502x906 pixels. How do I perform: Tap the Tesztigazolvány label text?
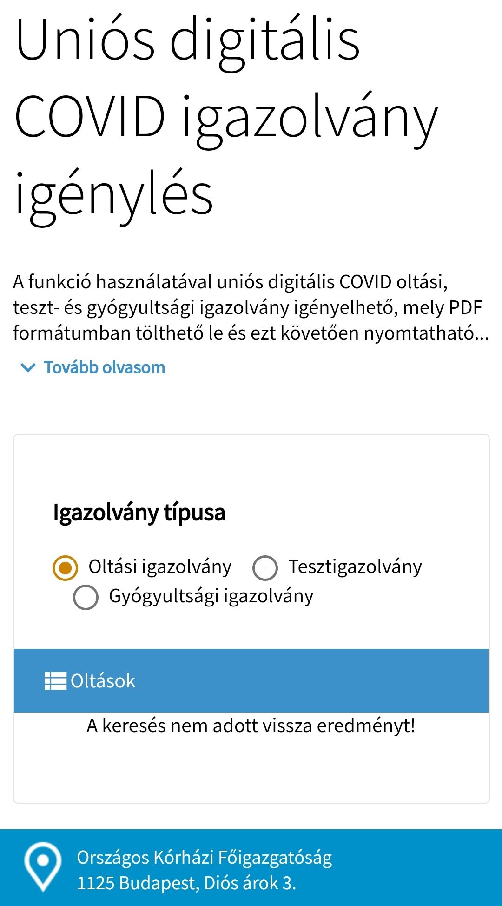coord(355,567)
